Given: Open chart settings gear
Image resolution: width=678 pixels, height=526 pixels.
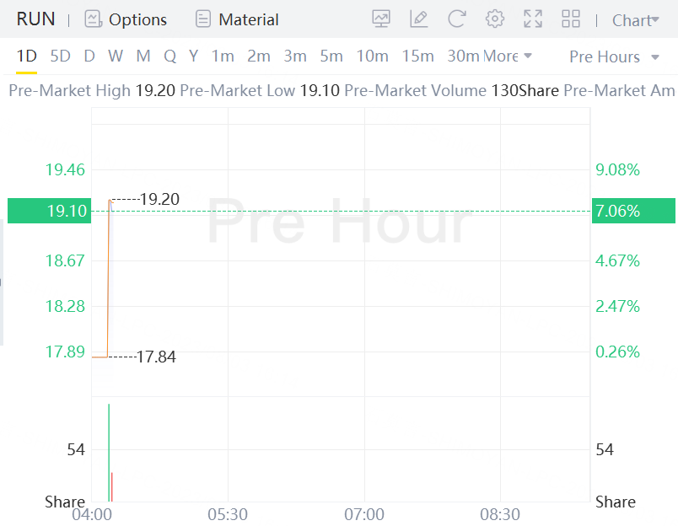Looking at the screenshot, I should (x=495, y=19).
